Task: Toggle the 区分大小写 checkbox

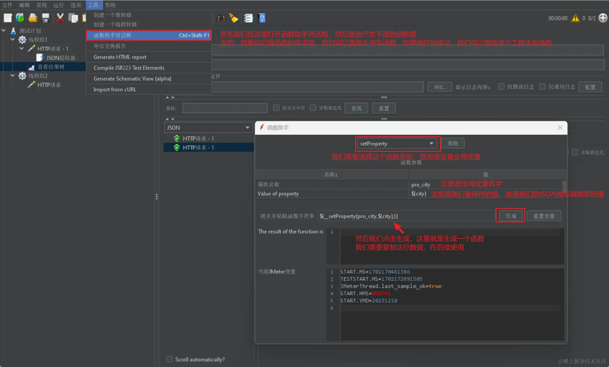Action: (276, 108)
